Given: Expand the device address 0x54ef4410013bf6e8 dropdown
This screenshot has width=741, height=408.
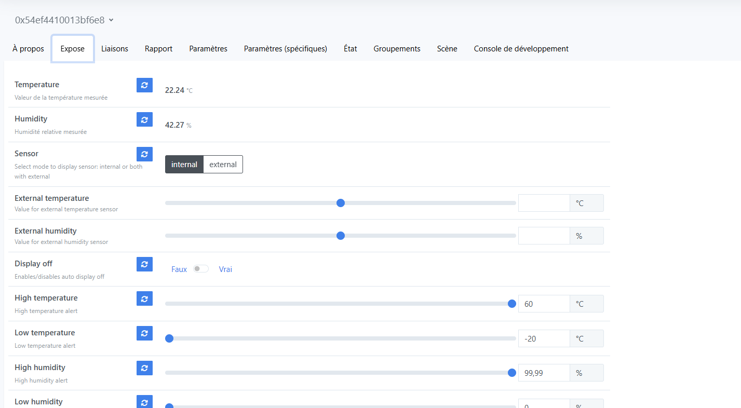Looking at the screenshot, I should (64, 20).
